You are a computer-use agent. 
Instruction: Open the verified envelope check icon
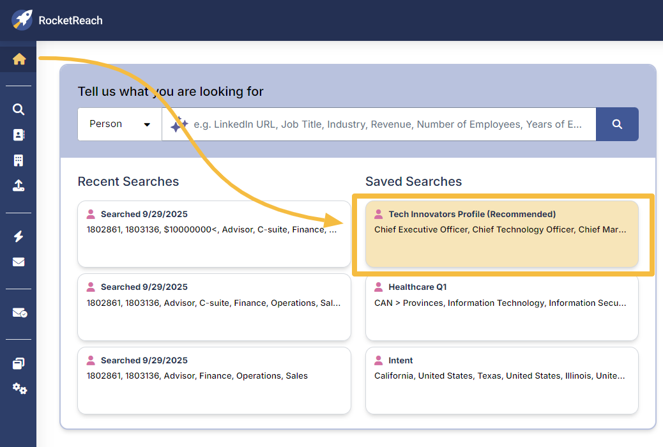pos(19,313)
